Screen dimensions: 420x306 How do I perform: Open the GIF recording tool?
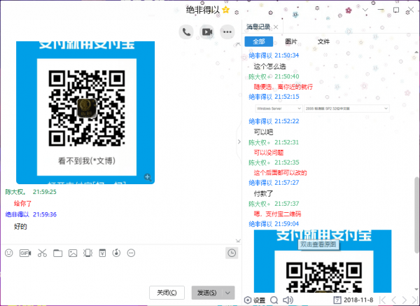coord(25,253)
